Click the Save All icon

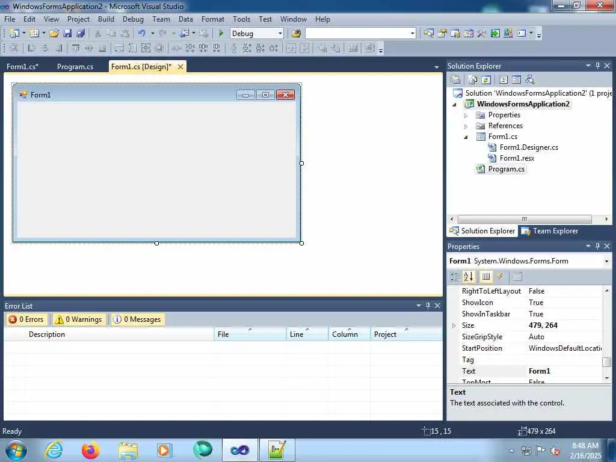click(x=81, y=34)
